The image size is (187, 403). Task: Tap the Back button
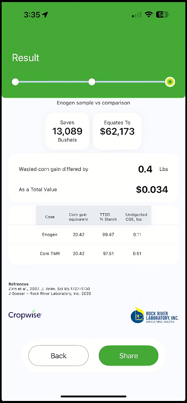59,356
